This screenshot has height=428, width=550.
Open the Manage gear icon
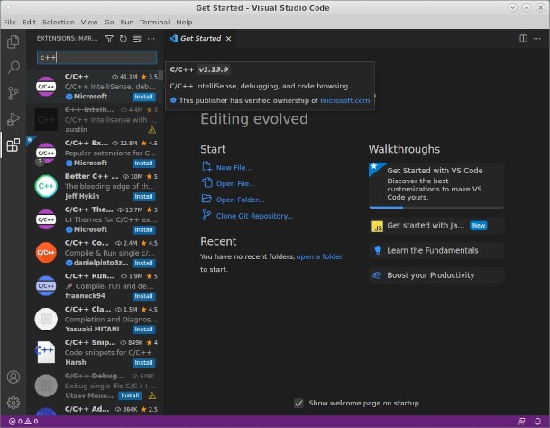pyautogui.click(x=14, y=403)
